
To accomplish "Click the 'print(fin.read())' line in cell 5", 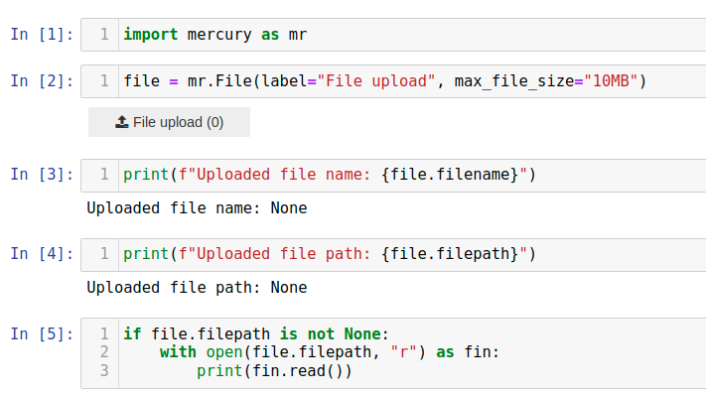I will coord(274,371).
